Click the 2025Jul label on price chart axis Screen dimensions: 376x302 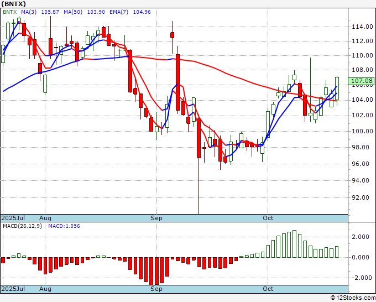(13, 218)
